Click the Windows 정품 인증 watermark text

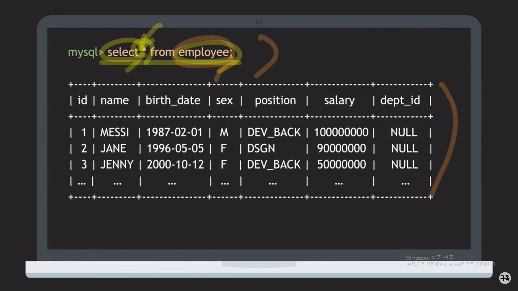click(x=430, y=258)
